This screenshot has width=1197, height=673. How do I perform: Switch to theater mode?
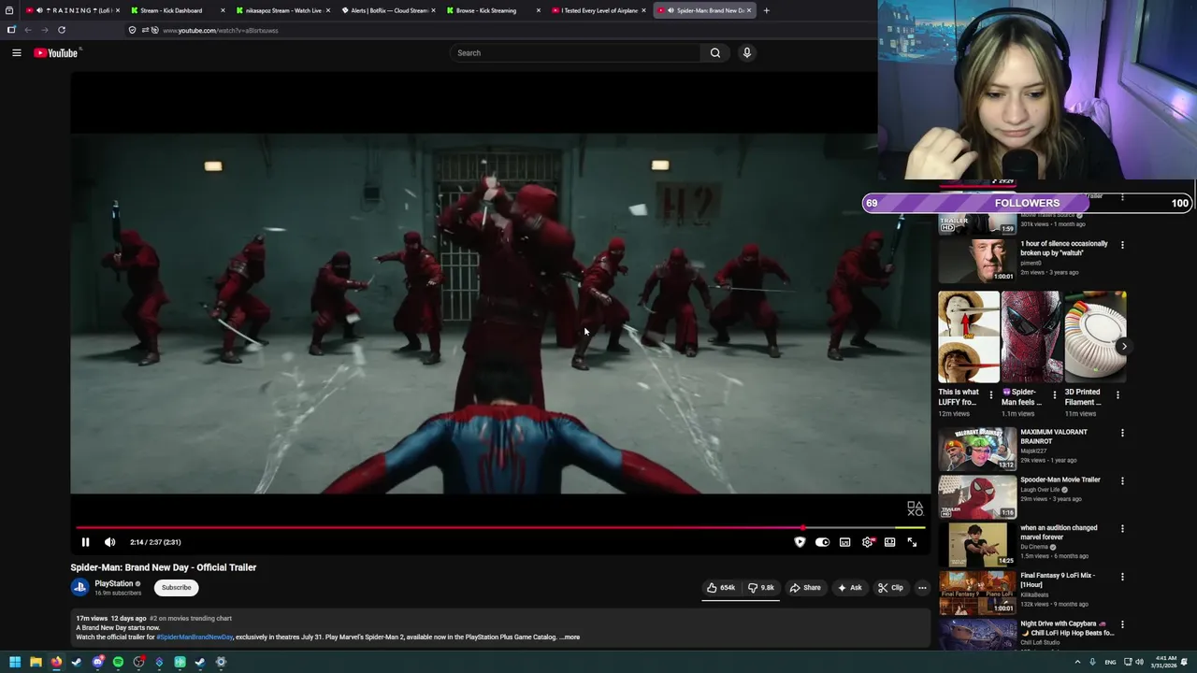[890, 542]
